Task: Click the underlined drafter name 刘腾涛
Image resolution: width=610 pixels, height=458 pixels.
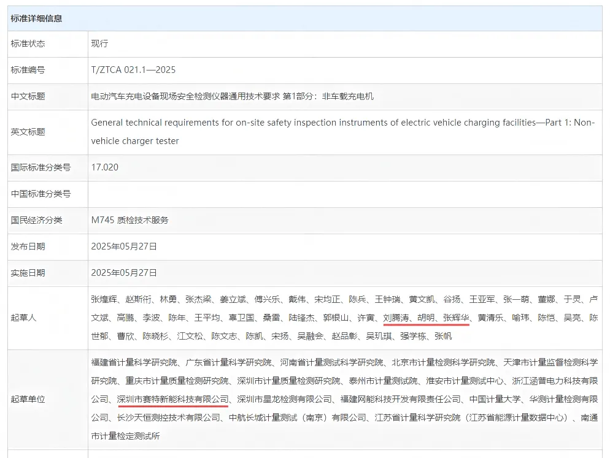Action: point(396,318)
